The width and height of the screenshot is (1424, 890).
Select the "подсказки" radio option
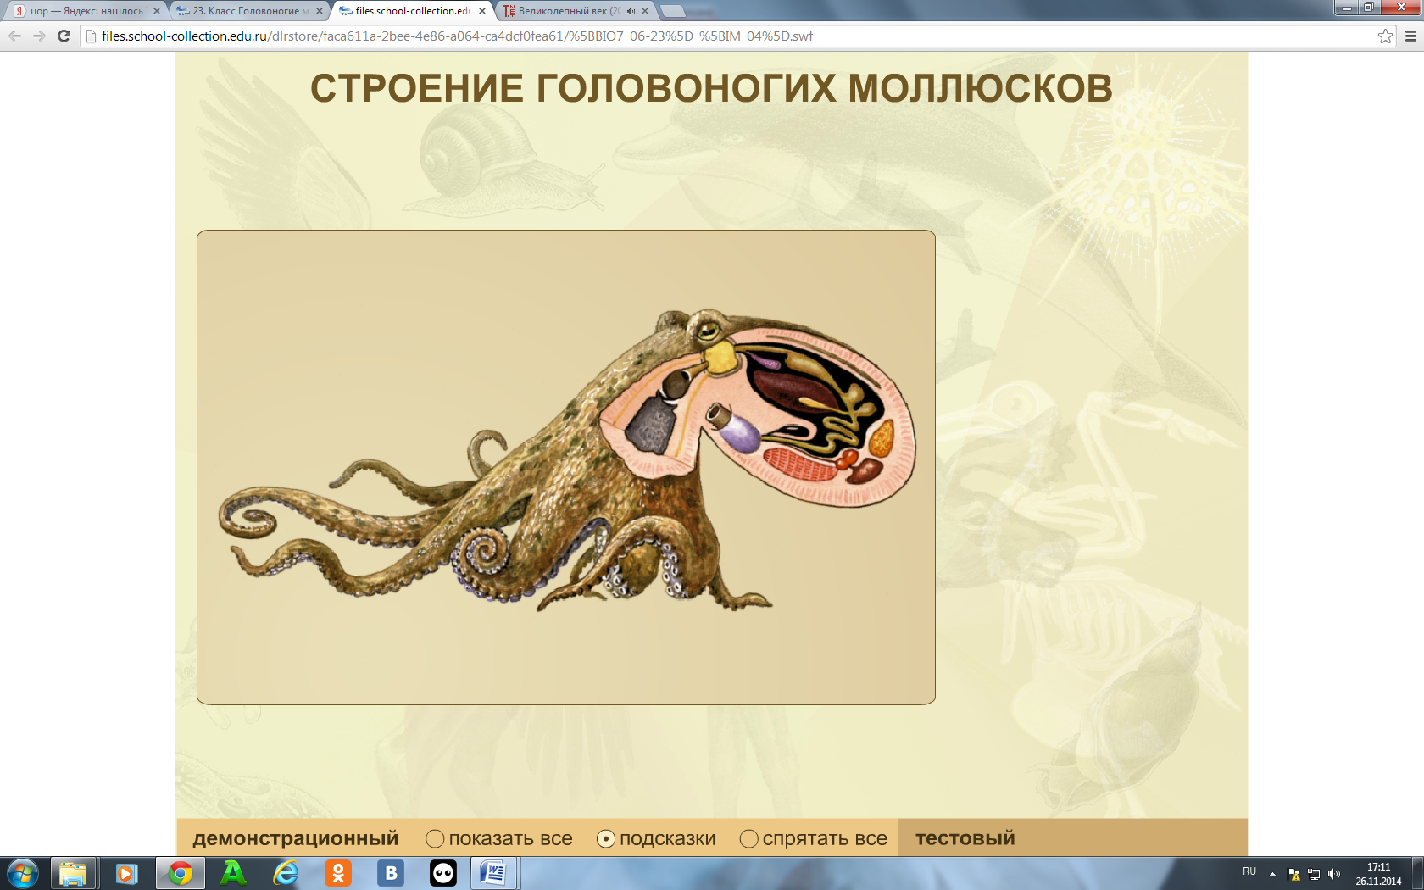tap(606, 838)
